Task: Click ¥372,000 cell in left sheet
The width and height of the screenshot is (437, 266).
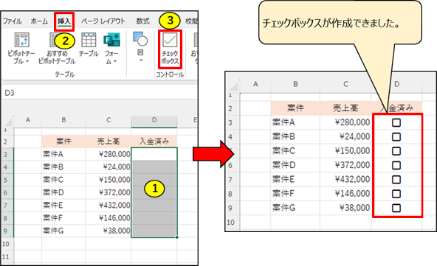Action: point(109,192)
